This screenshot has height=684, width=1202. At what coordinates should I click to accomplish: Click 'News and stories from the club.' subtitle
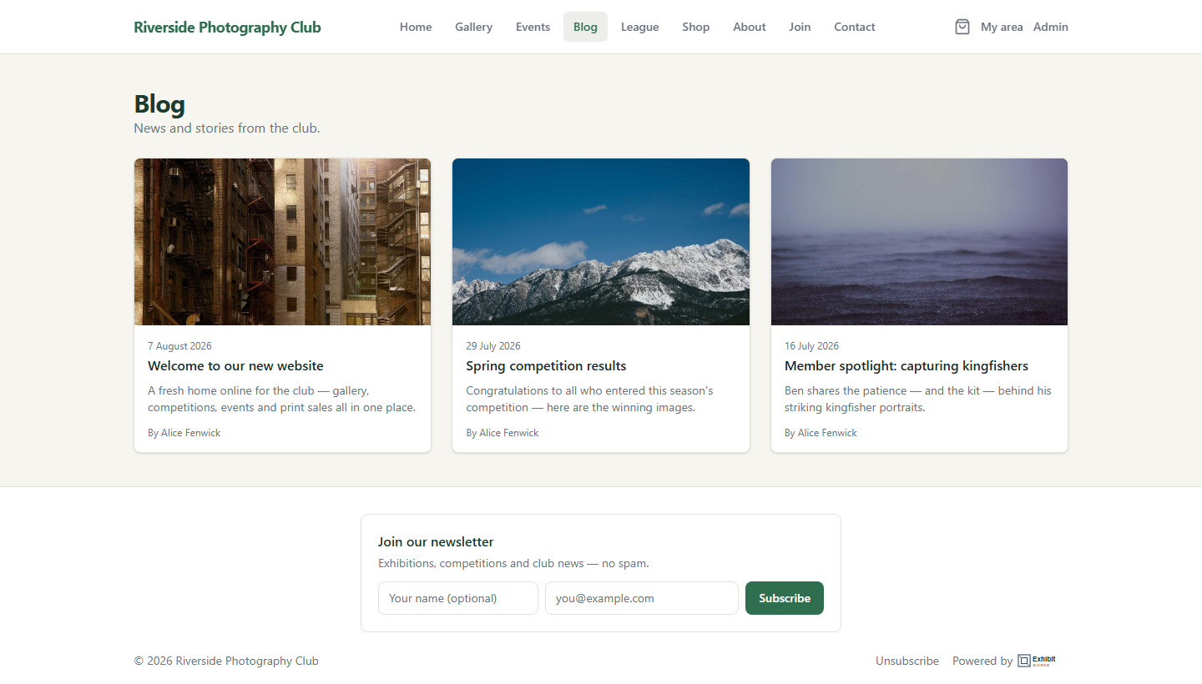click(x=227, y=128)
